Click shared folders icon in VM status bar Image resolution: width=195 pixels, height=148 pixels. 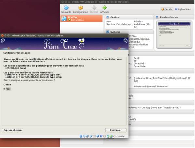coord(94,136)
